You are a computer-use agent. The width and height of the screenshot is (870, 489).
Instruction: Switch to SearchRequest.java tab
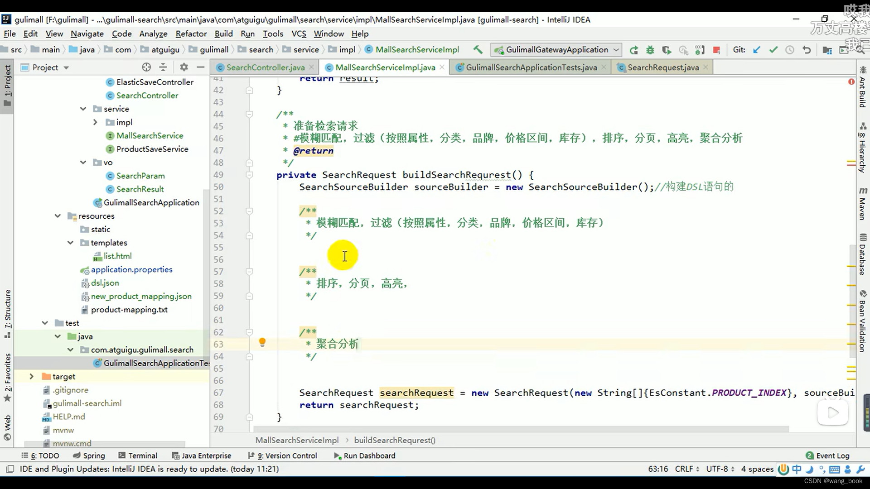663,67
